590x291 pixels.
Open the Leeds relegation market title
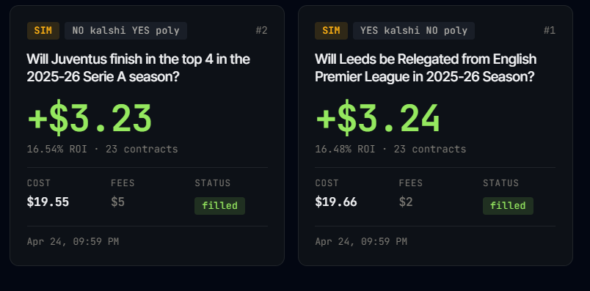(x=426, y=68)
